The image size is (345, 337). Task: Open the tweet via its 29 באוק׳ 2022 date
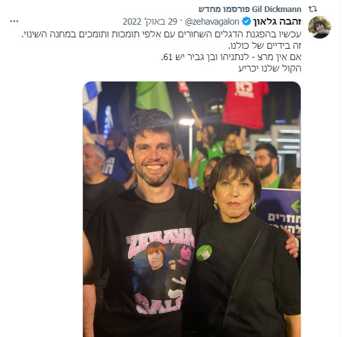pos(150,21)
